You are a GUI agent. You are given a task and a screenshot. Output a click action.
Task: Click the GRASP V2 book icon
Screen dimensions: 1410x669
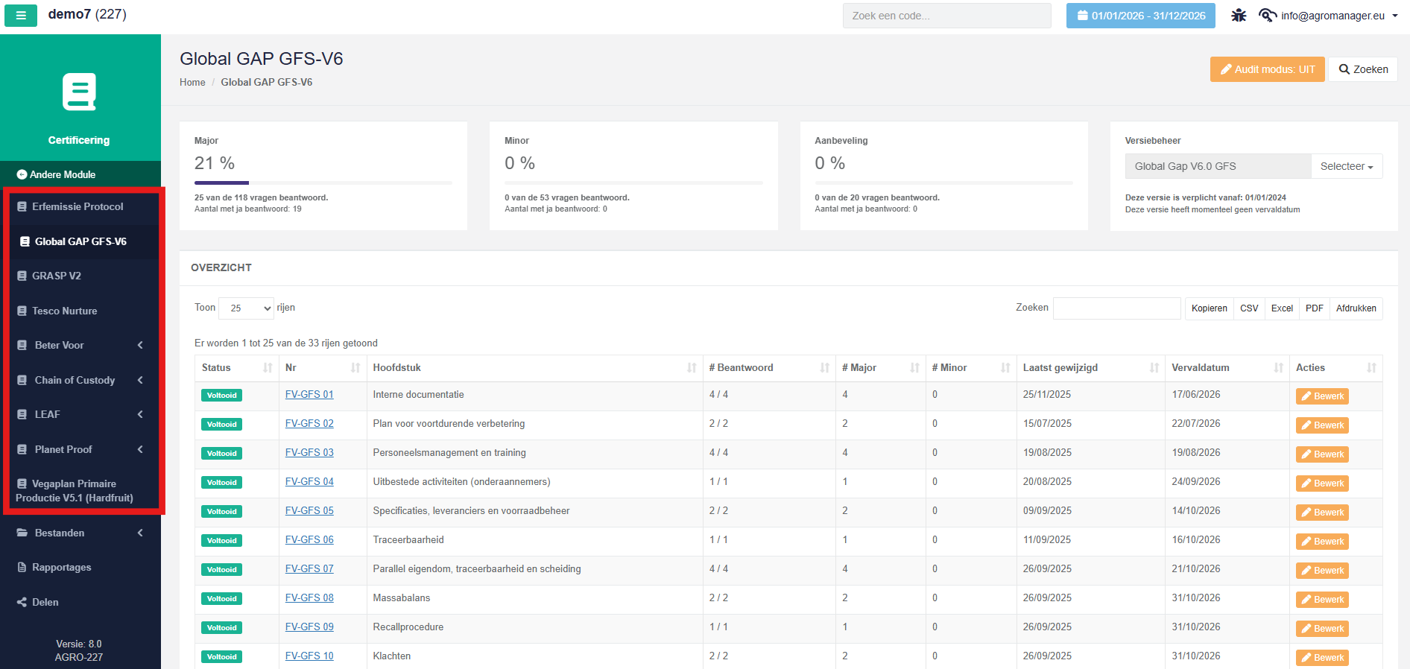[x=22, y=276]
